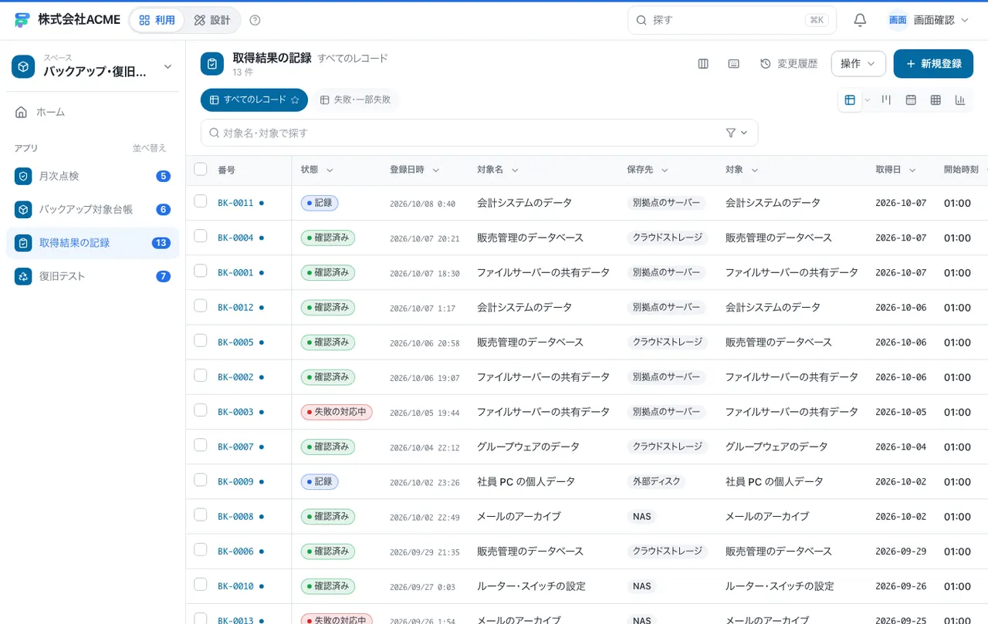Open the 保存先 column menu
The height and width of the screenshot is (624, 988).
click(665, 170)
